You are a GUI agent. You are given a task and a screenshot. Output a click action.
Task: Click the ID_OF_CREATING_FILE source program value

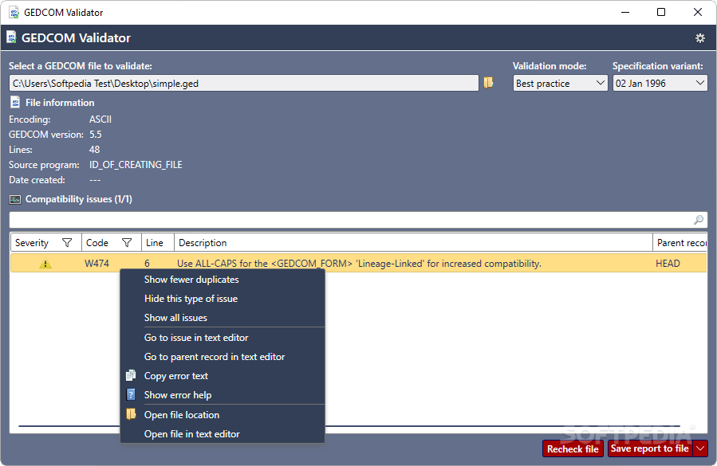[x=136, y=164]
